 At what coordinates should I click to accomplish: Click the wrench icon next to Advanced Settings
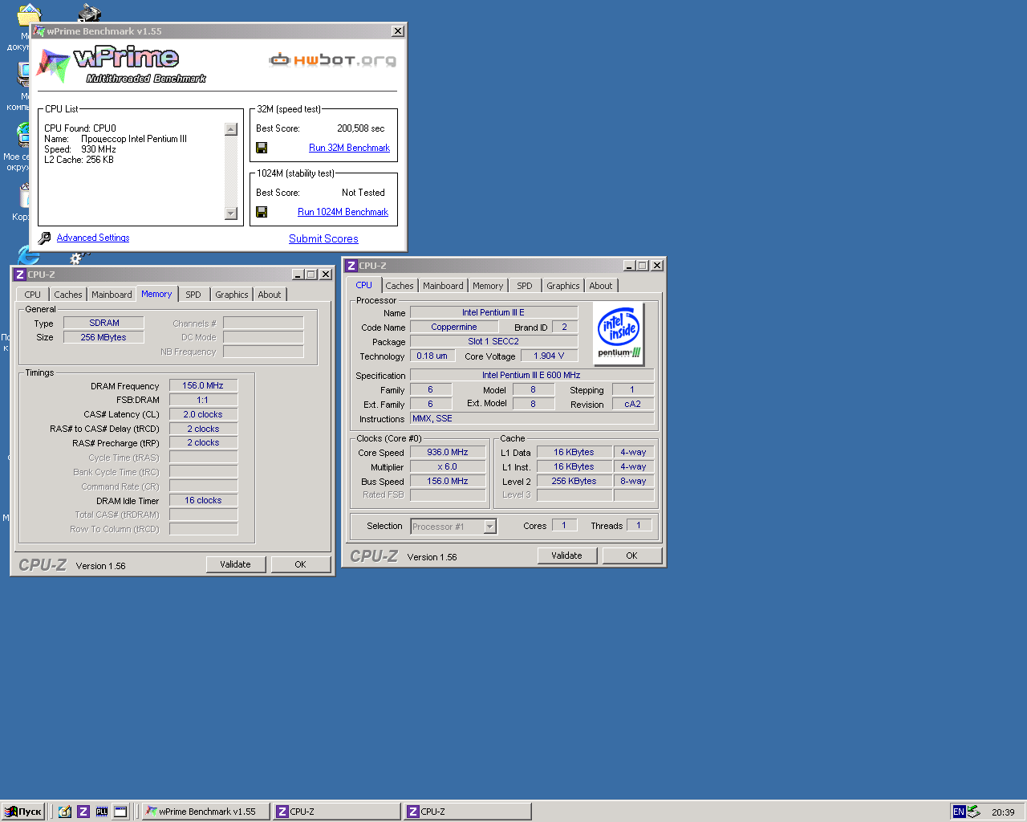pos(45,238)
